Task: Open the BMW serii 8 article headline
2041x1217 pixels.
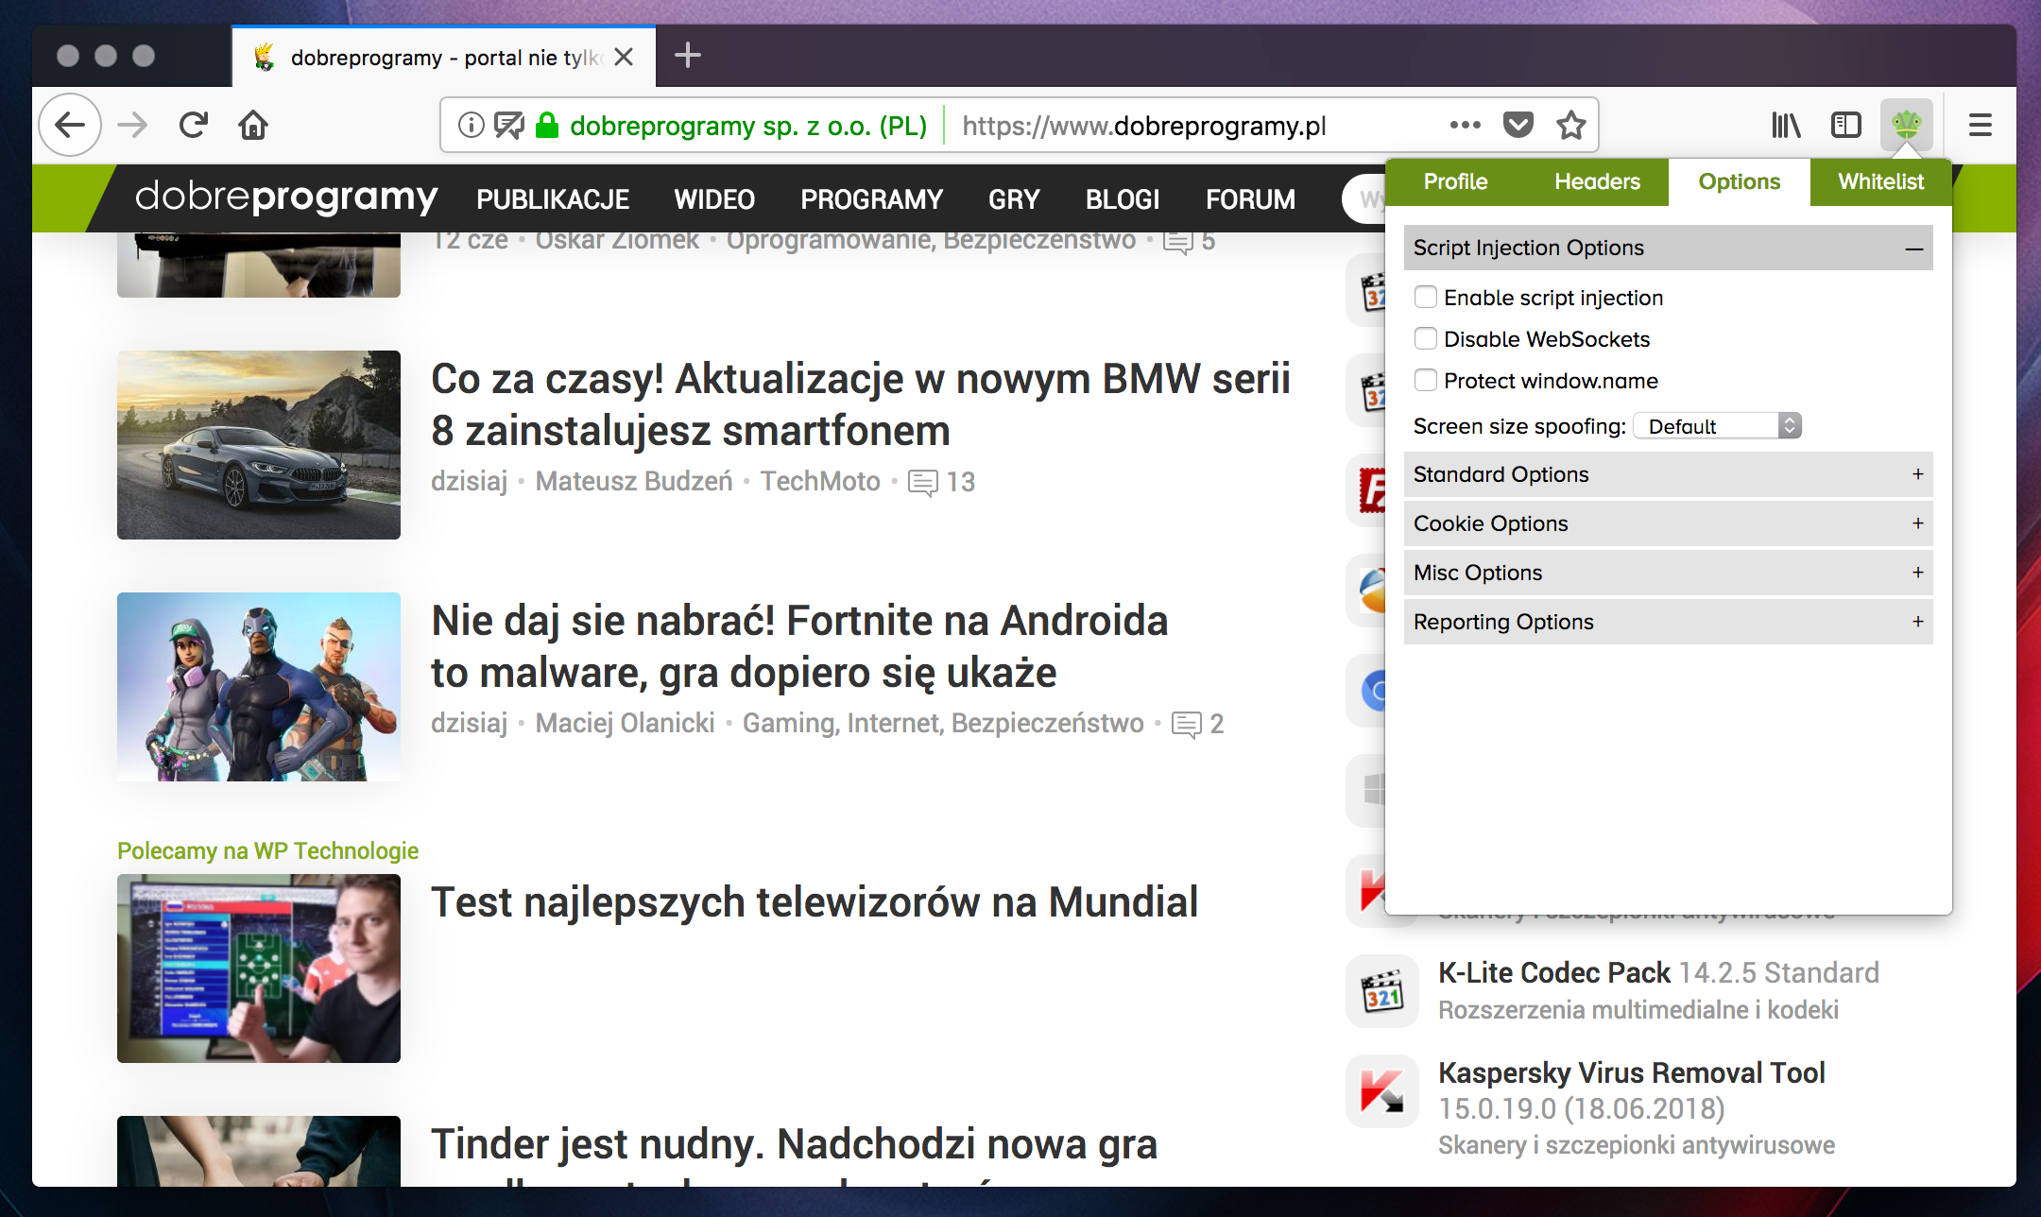Action: 860,404
